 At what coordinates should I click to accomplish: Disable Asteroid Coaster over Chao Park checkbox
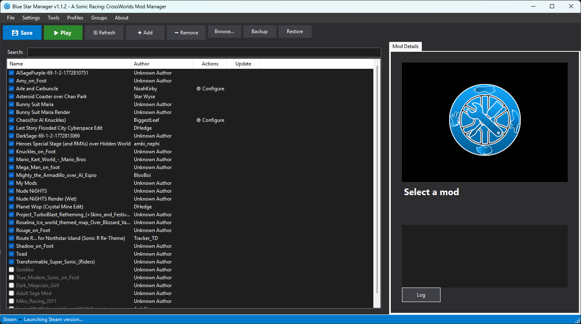pyautogui.click(x=12, y=97)
